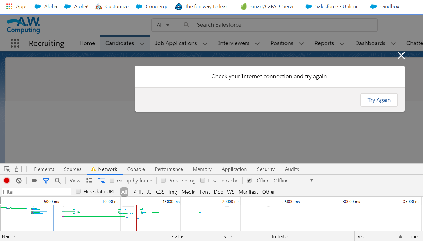Enable the Preserve log checkbox
Viewport: 423px width, 241px height.
tap(163, 180)
